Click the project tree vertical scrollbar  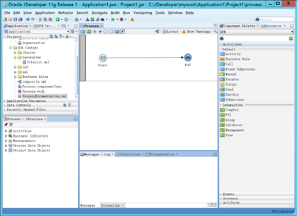(x=76, y=76)
